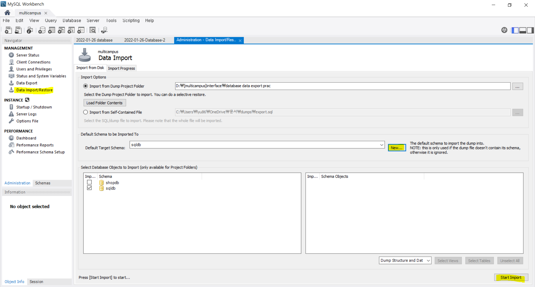Open the Database menu
The image size is (535, 287).
pyautogui.click(x=72, y=21)
